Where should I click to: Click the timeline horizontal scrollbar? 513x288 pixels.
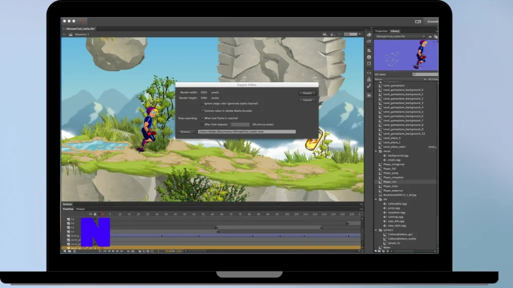197,251
